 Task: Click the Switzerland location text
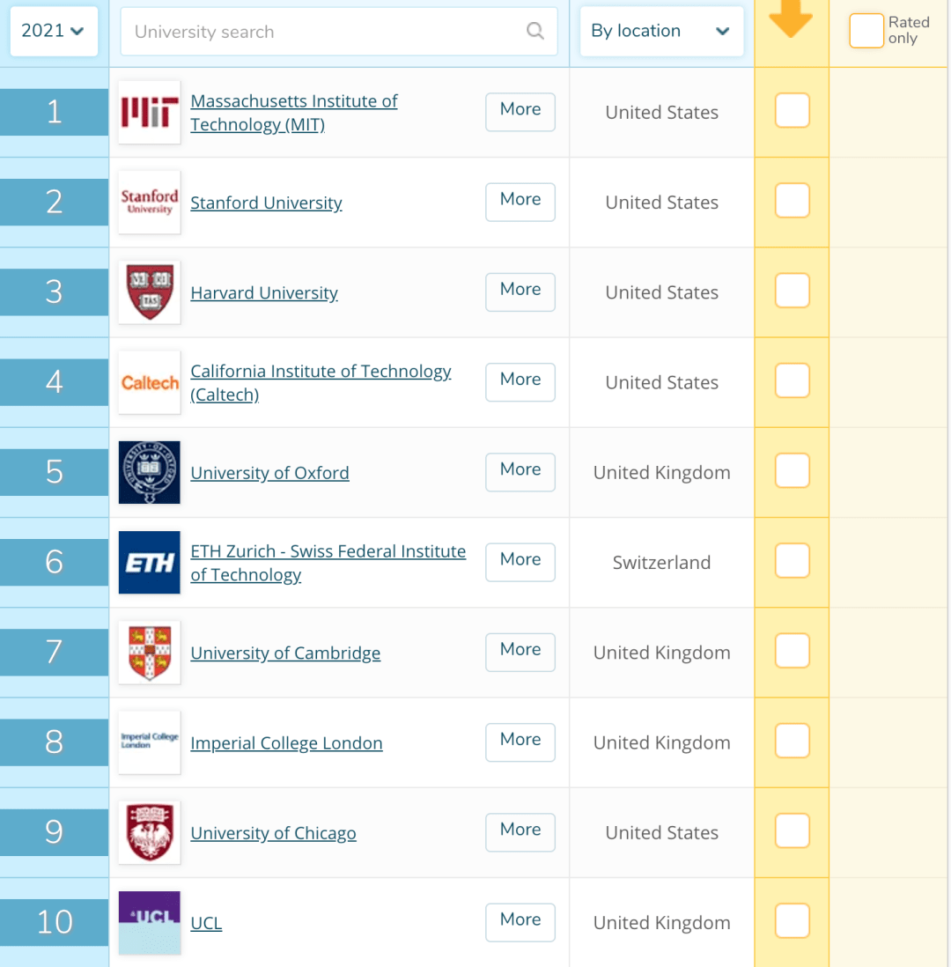(x=661, y=563)
